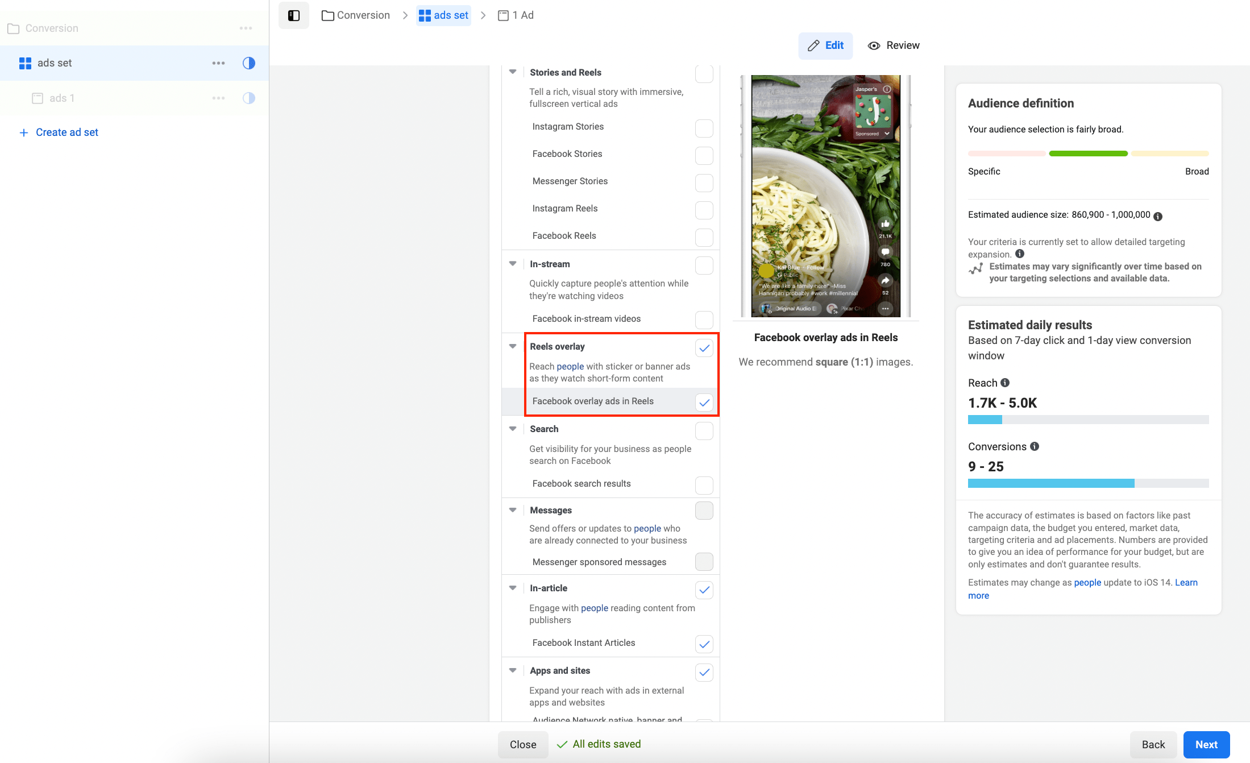
Task: Click the Estimated audience size info icon
Action: coord(1158,216)
